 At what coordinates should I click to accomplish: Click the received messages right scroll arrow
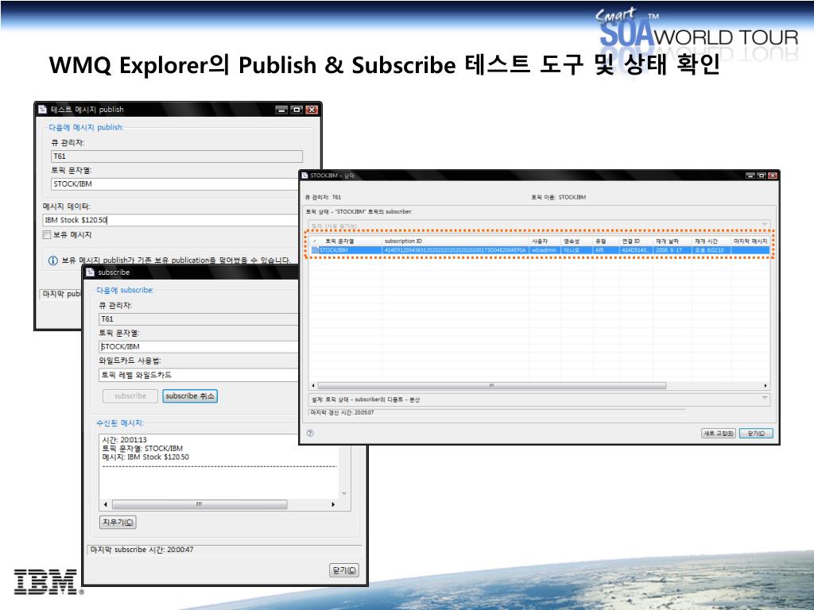(333, 504)
